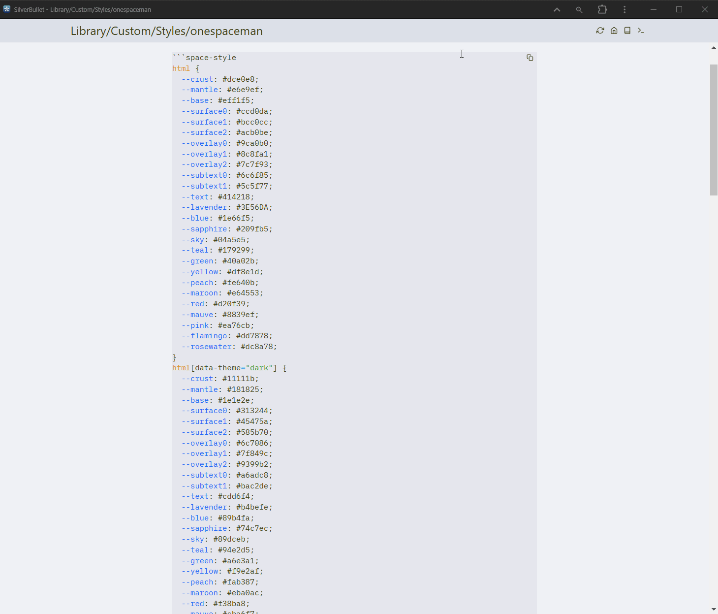
Task: Click dark --sky: #89dceb line
Action: point(216,539)
